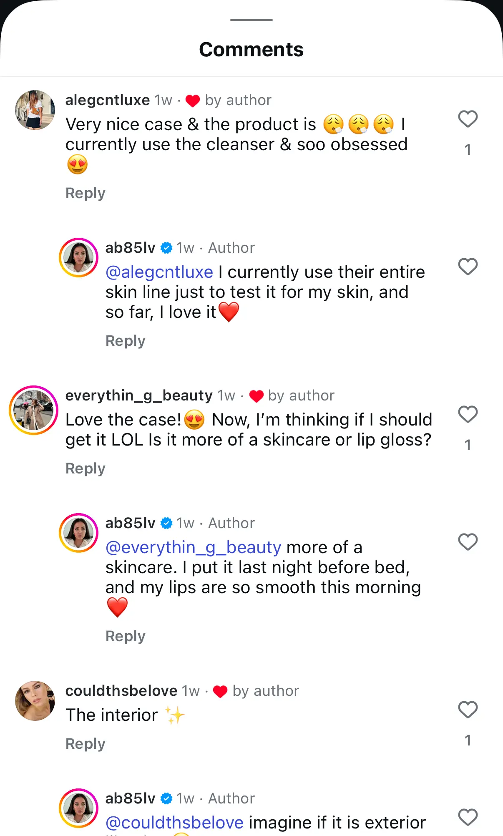Reply to ab85lv's skincare line comment
The height and width of the screenshot is (836, 503).
[x=126, y=341]
